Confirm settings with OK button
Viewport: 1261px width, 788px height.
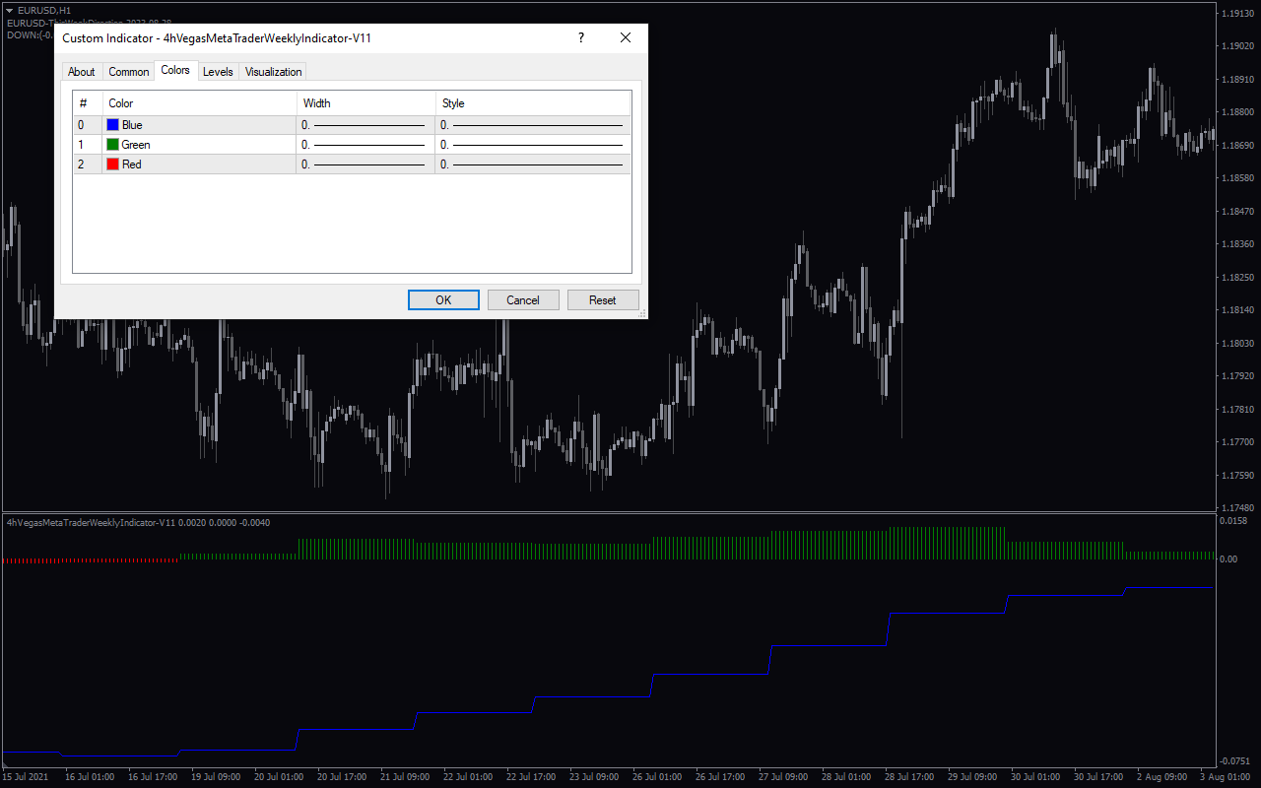pos(443,300)
